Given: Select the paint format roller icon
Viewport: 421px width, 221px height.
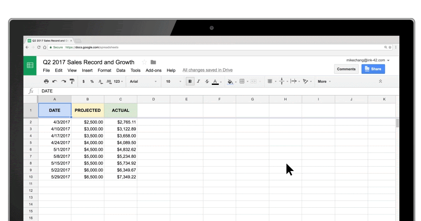Looking at the screenshot, I should pyautogui.click(x=72, y=81).
